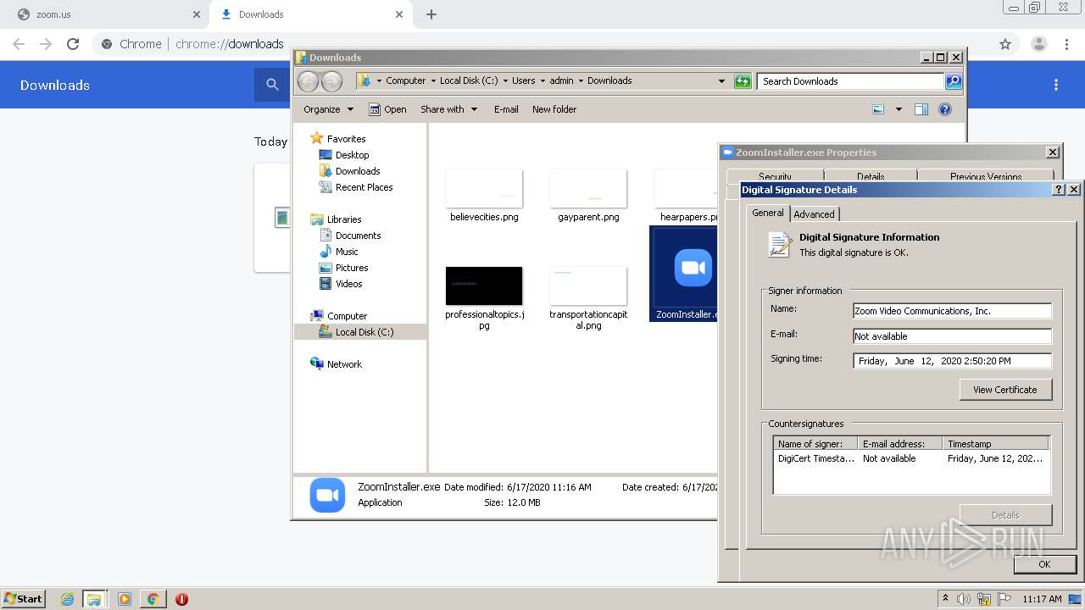The width and height of the screenshot is (1085, 610).
Task: Select the professionaltopics.jpg file
Action: 484,297
